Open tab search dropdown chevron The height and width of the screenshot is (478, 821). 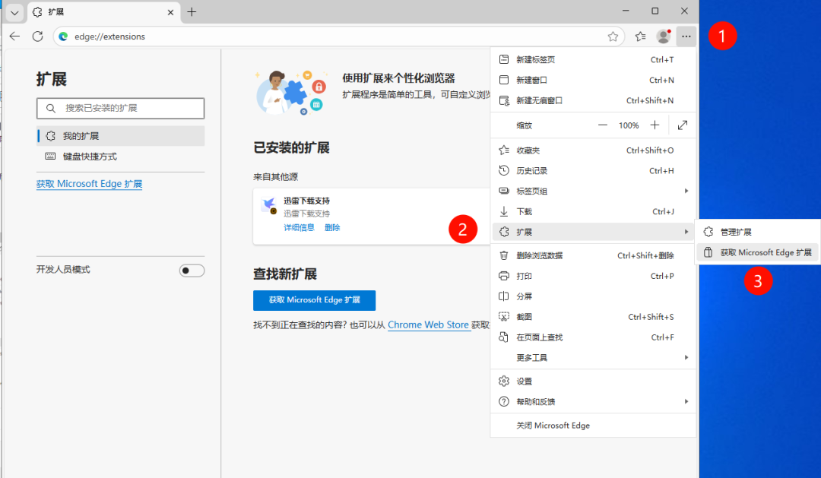[14, 12]
